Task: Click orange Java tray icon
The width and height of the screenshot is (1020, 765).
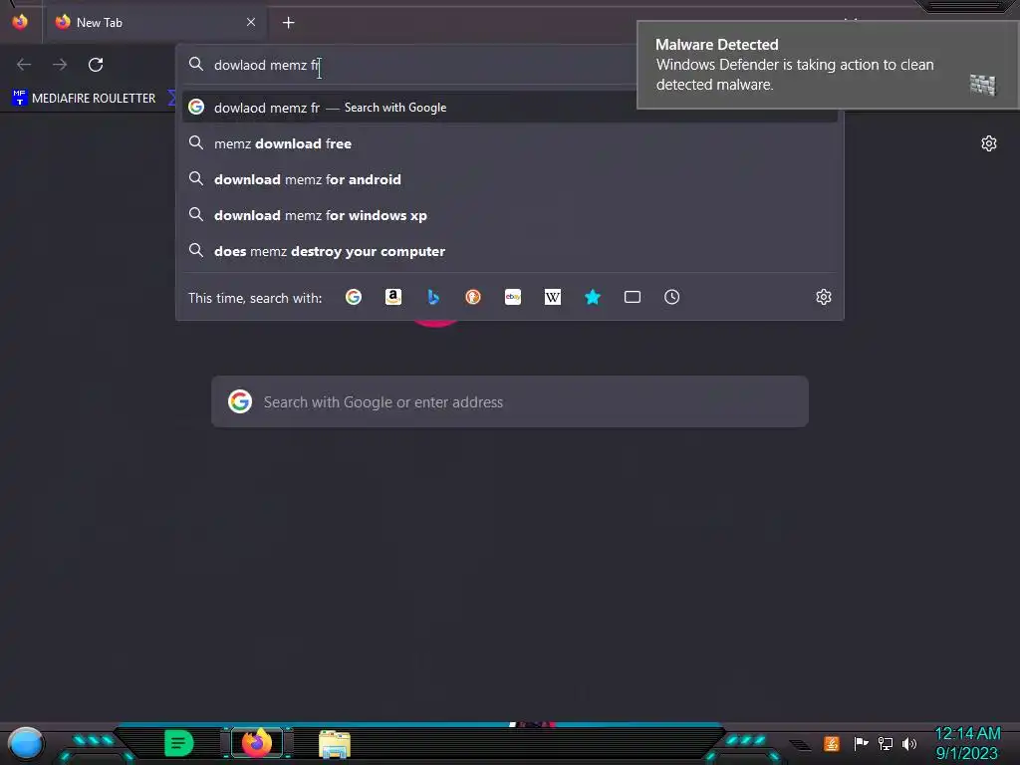Action: (832, 743)
